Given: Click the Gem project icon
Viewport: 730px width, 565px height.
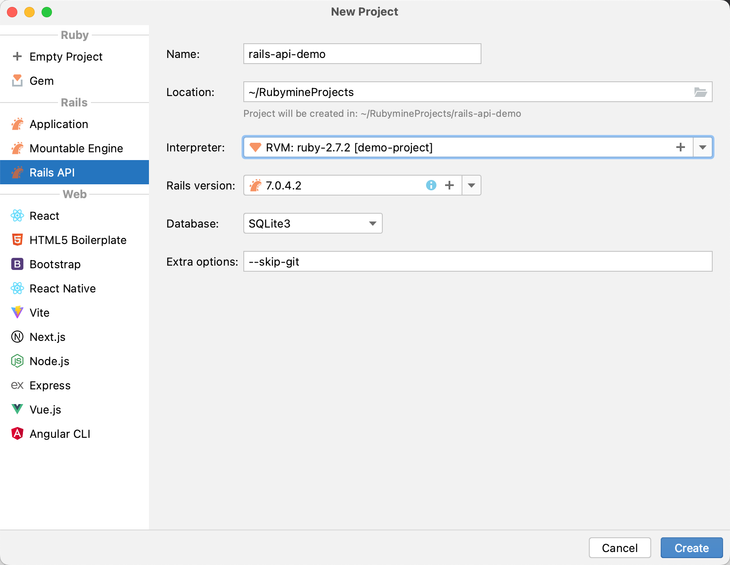Looking at the screenshot, I should [x=17, y=80].
